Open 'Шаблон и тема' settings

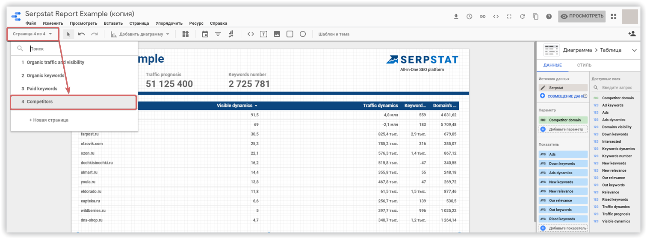334,34
